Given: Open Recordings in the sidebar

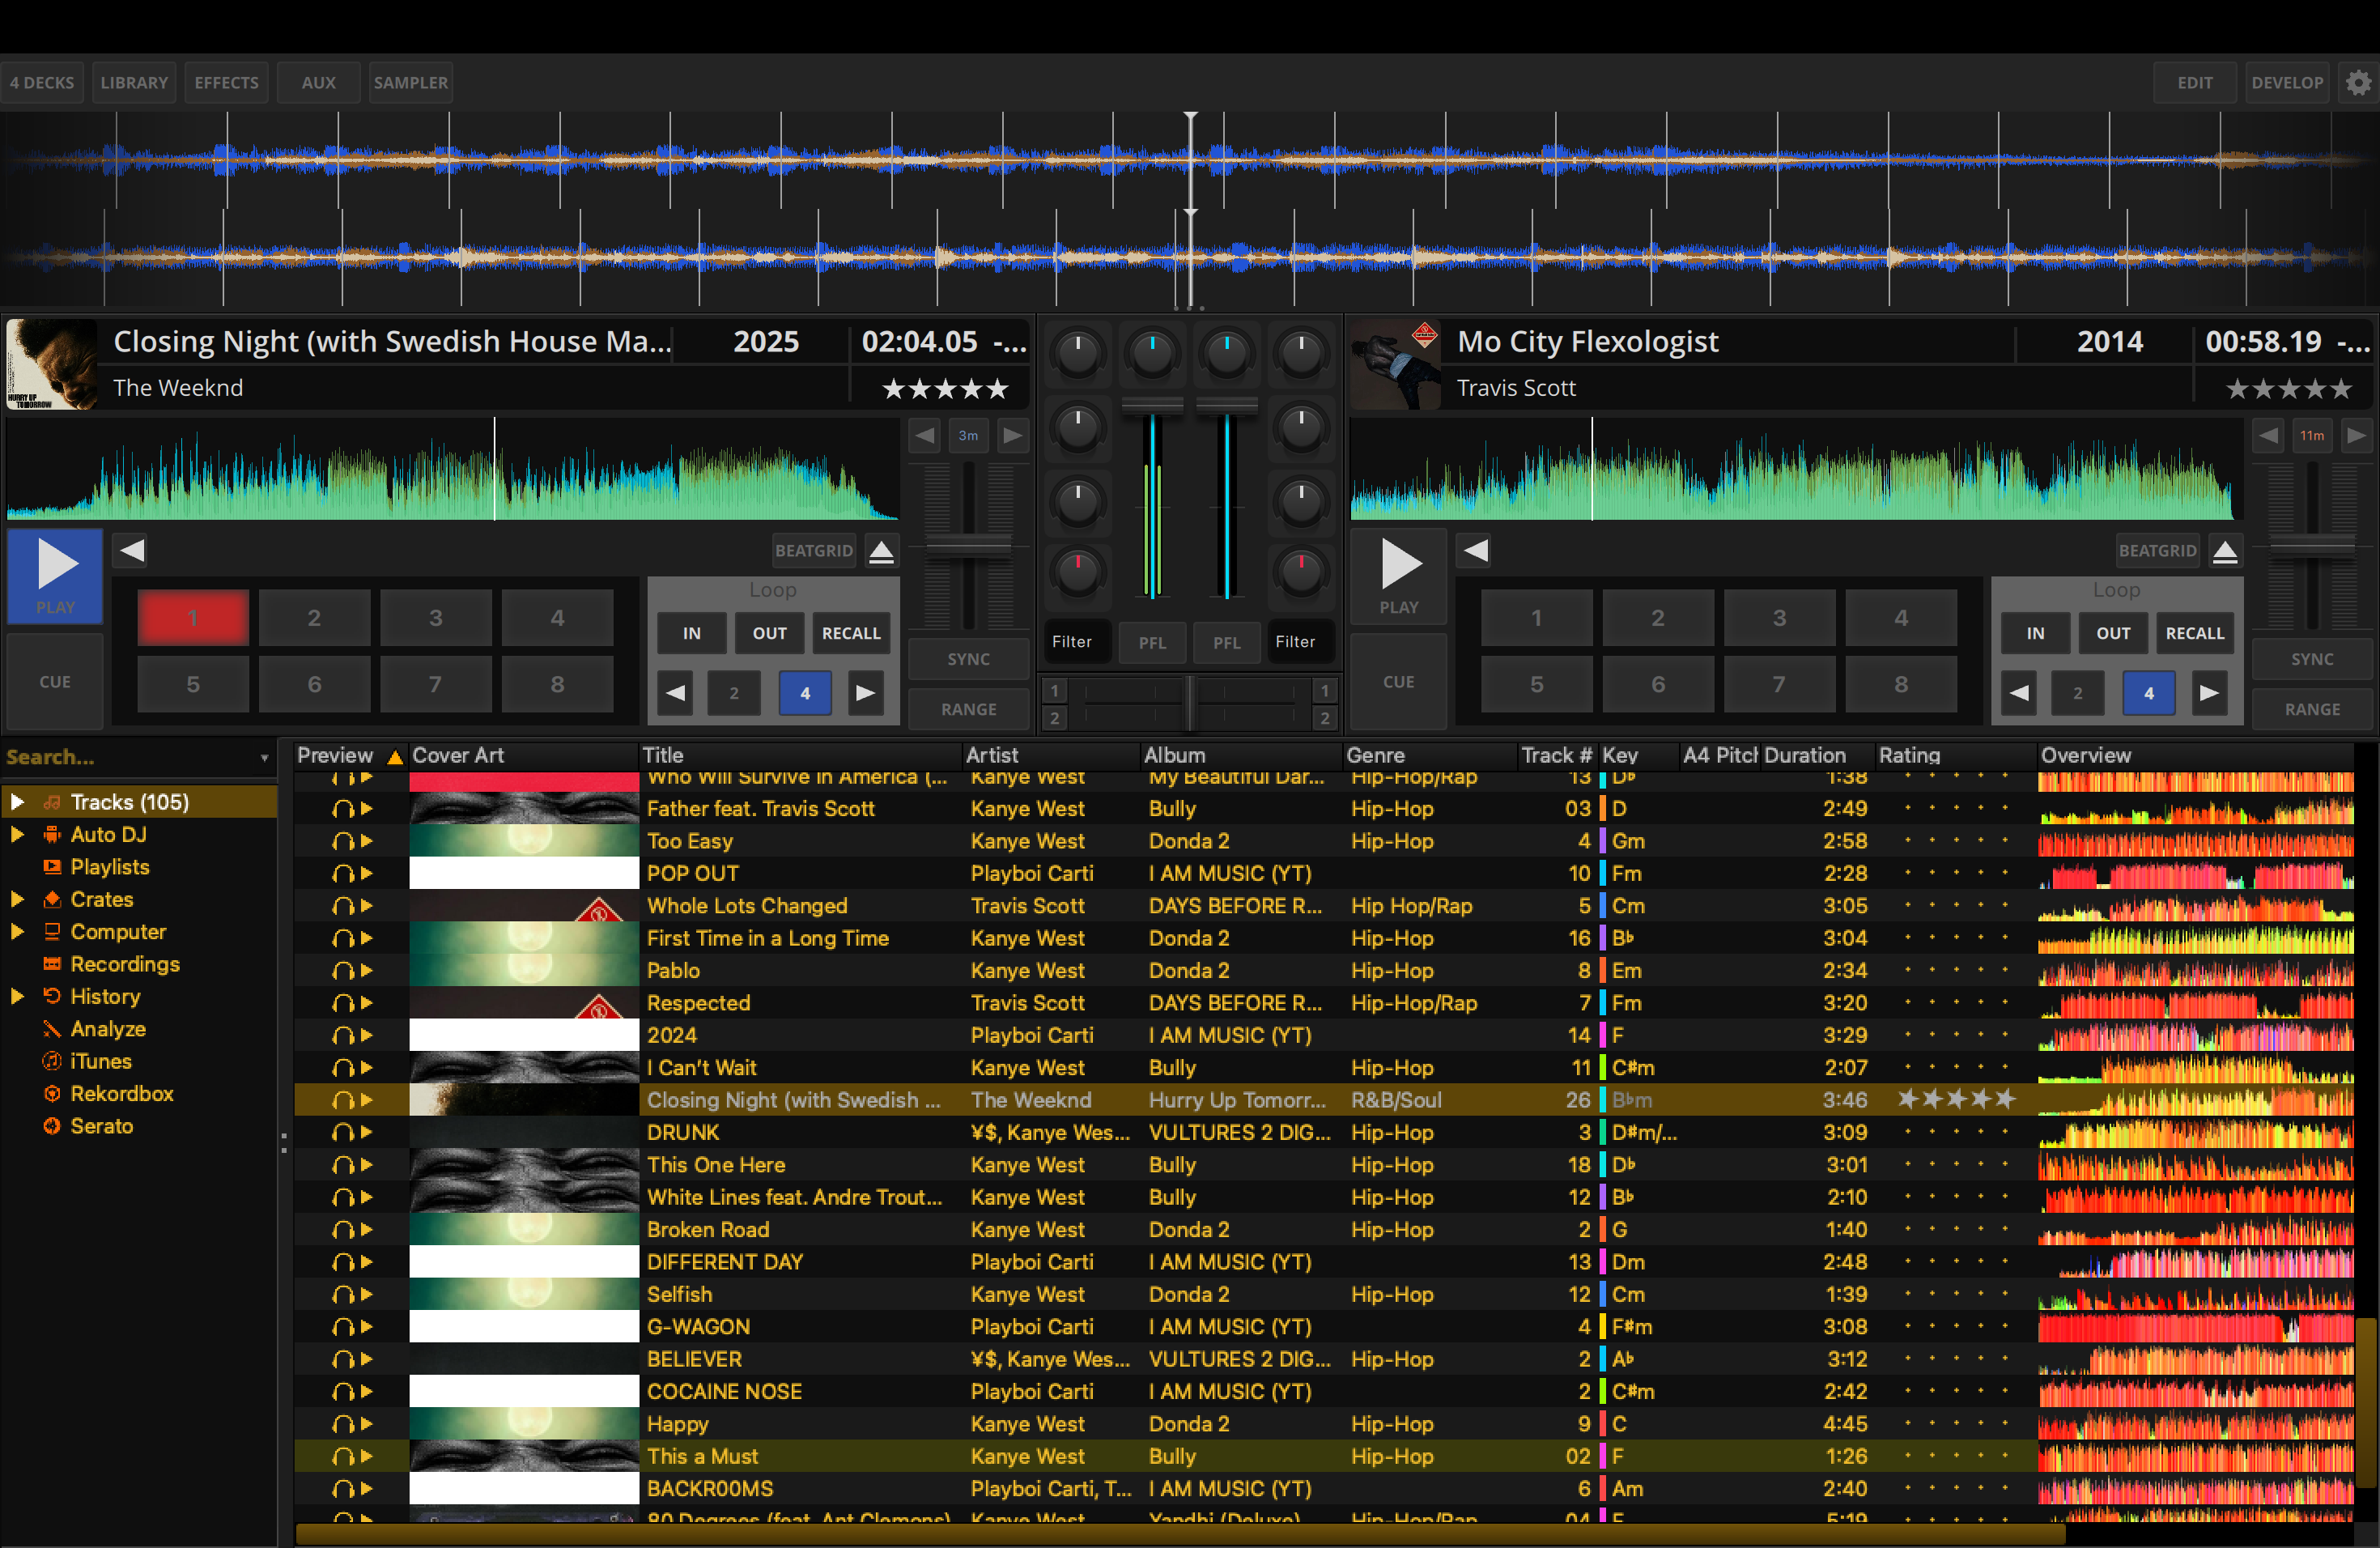Looking at the screenshot, I should [124, 964].
